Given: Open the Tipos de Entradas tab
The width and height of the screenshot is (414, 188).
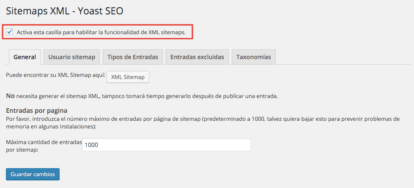Looking at the screenshot, I should [x=133, y=57].
